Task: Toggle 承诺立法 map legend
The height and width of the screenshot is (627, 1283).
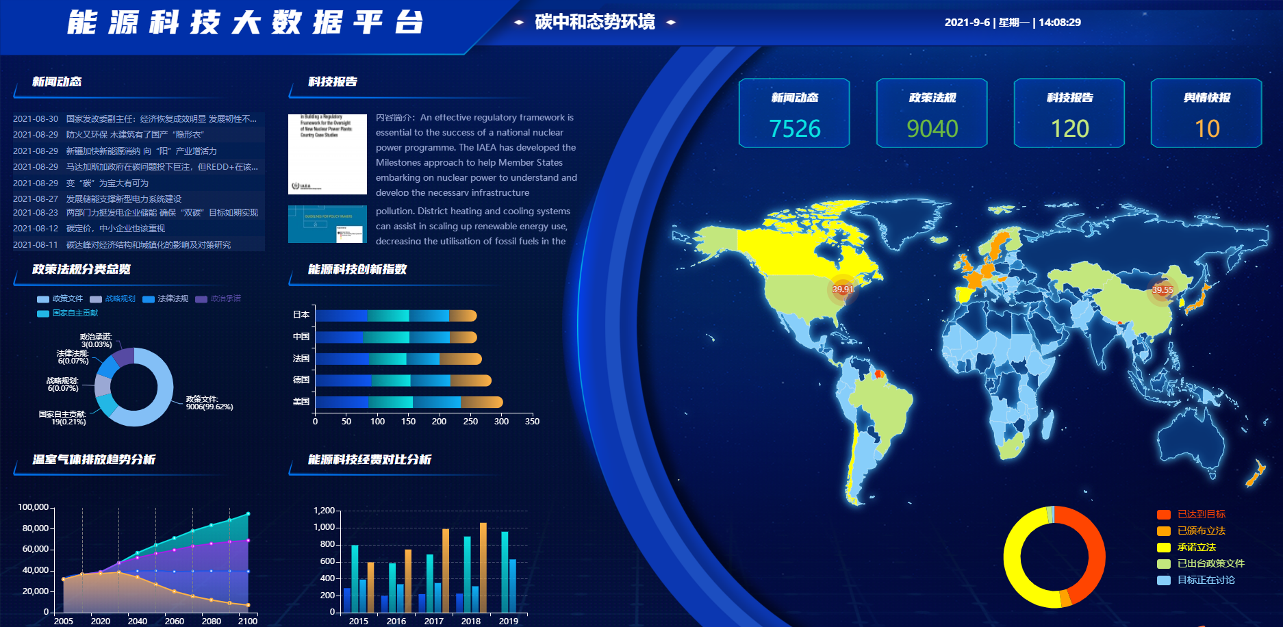Action: 1186,548
